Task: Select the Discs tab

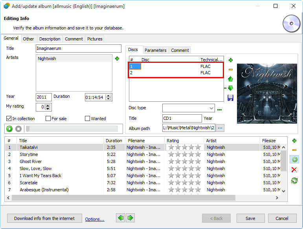Action: click(x=133, y=49)
